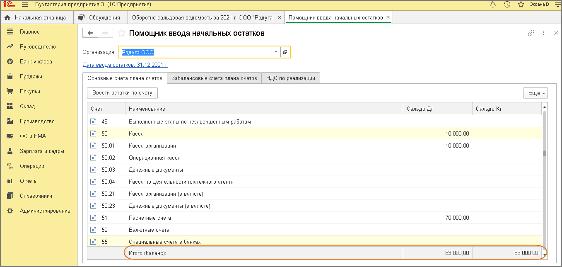
Task: Click the Справочники books icon
Action: click(x=10, y=196)
